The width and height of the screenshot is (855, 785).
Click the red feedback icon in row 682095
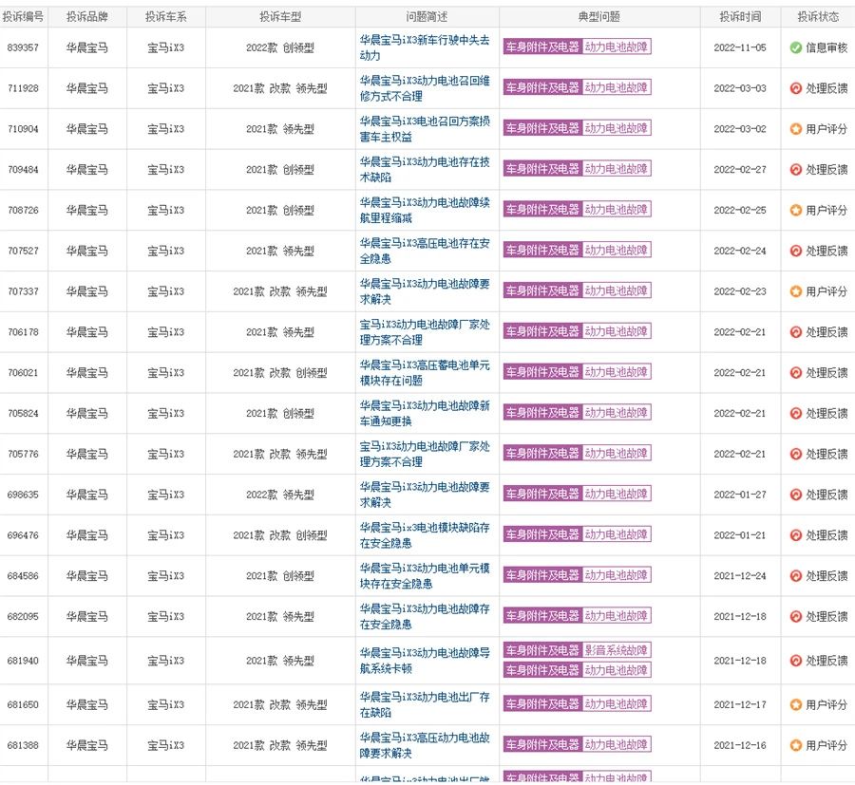tap(795, 617)
